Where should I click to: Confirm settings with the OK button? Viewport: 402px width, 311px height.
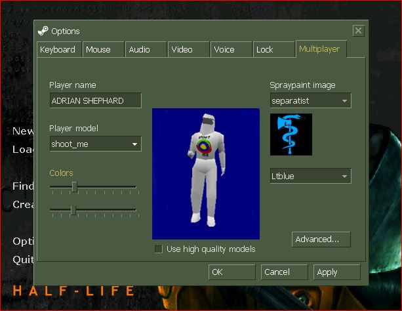click(x=231, y=272)
